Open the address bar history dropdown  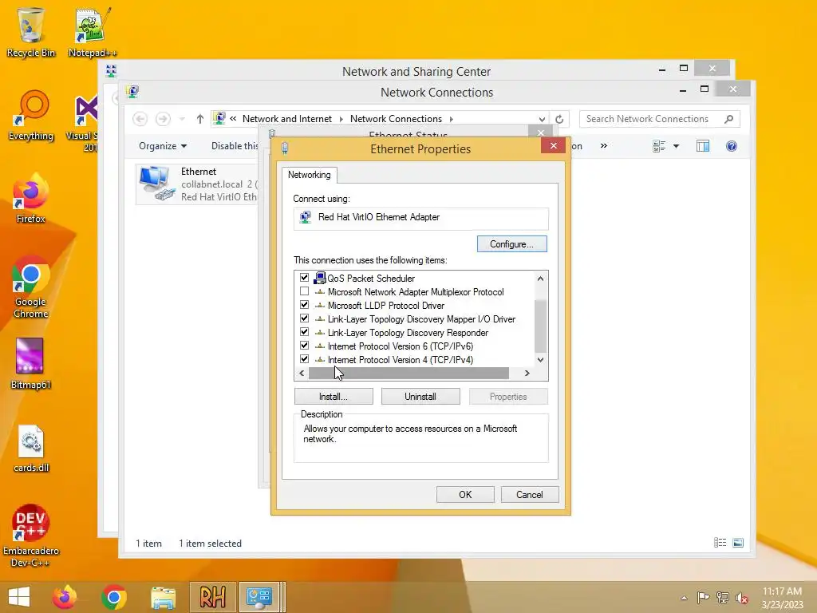pos(542,120)
